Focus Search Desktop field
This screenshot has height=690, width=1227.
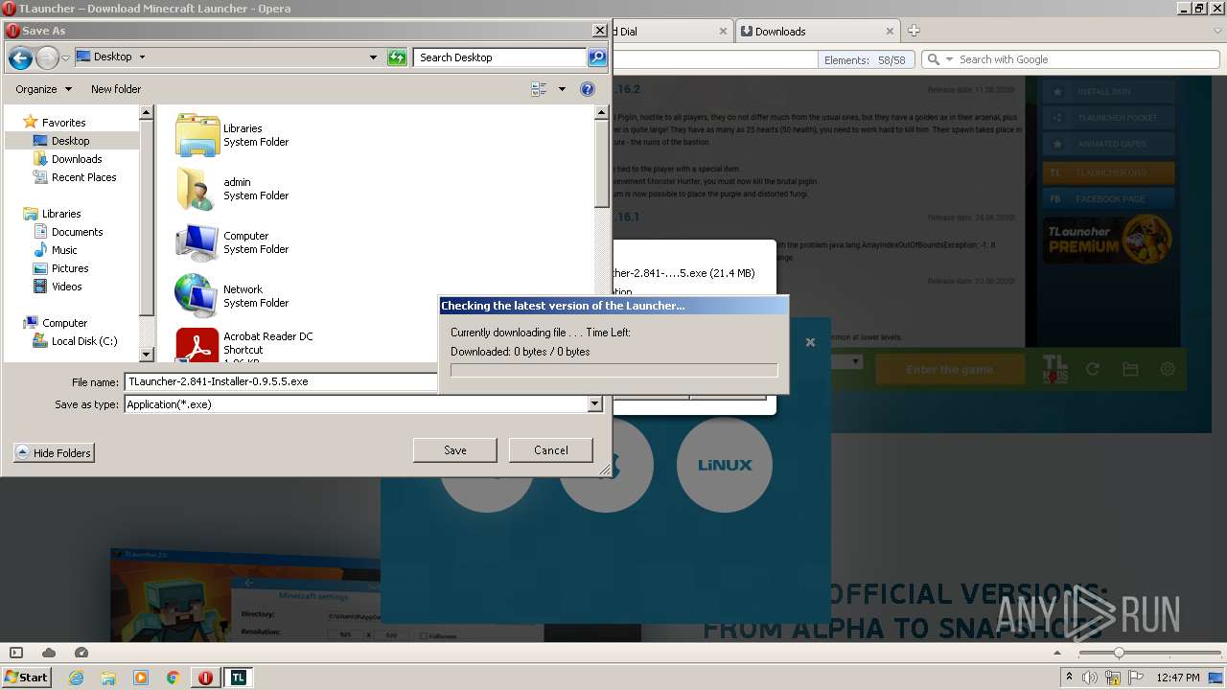pos(500,57)
